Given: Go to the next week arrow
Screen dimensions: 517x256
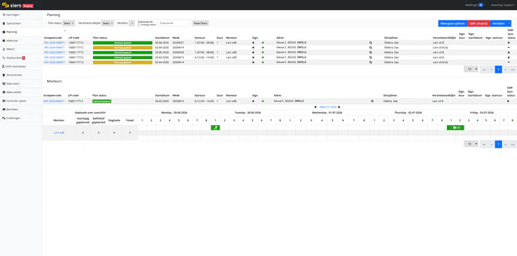Looking at the screenshot, I should tap(339, 107).
